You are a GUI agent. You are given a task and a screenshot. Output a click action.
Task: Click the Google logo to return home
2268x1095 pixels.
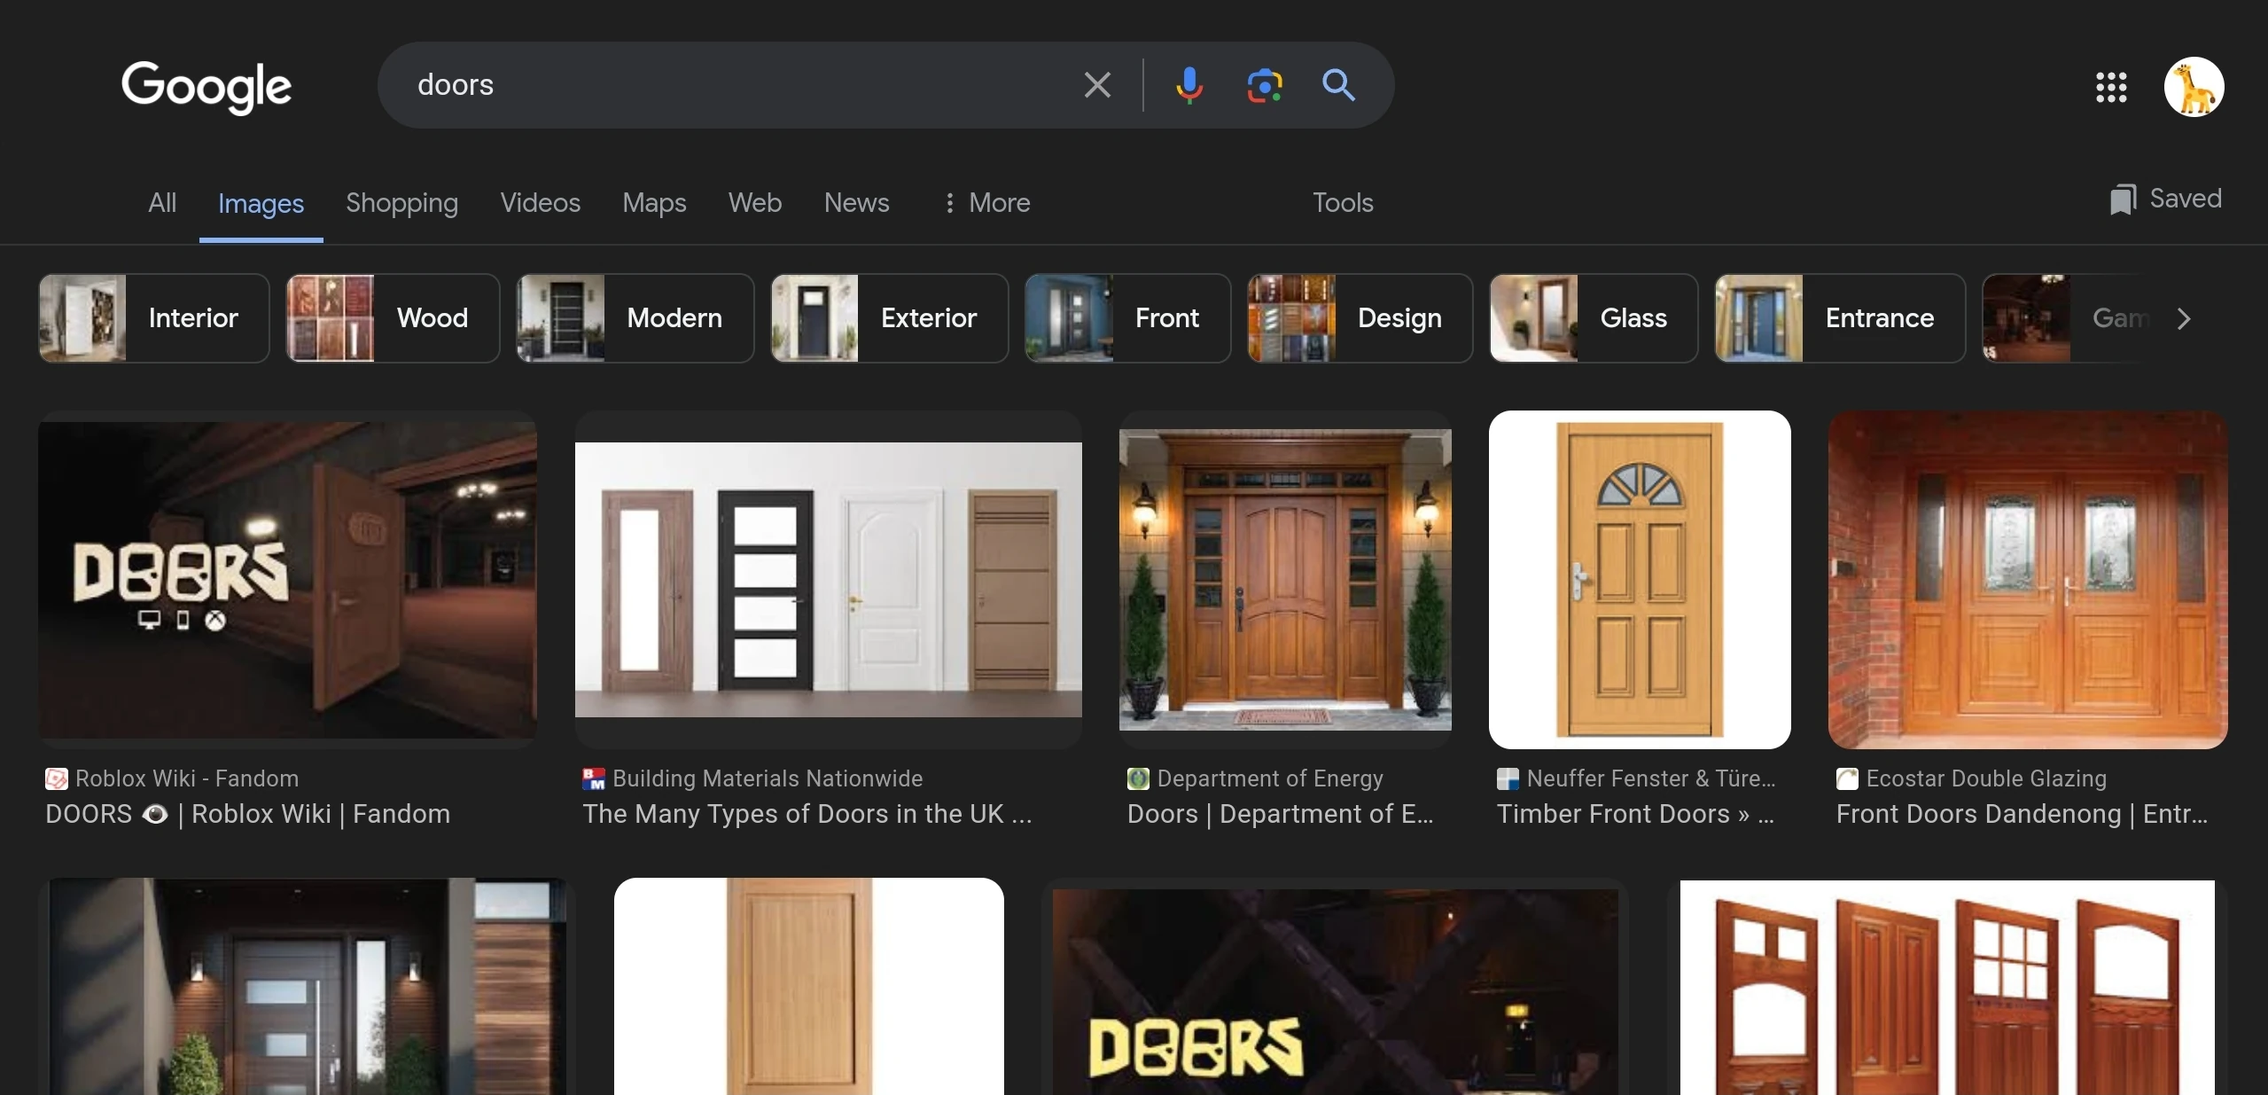[x=207, y=88]
